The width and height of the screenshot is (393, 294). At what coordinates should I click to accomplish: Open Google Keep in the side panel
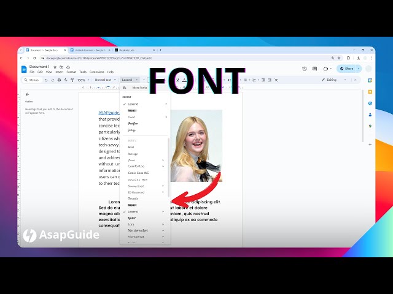(x=370, y=92)
